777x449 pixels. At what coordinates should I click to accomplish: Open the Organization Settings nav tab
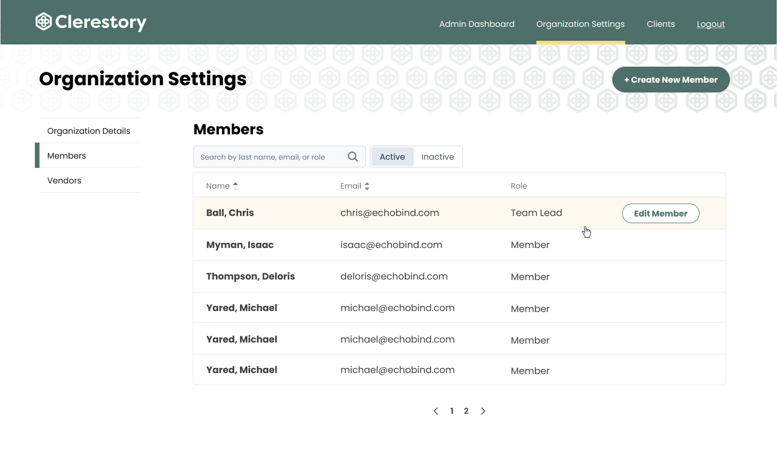coord(580,24)
